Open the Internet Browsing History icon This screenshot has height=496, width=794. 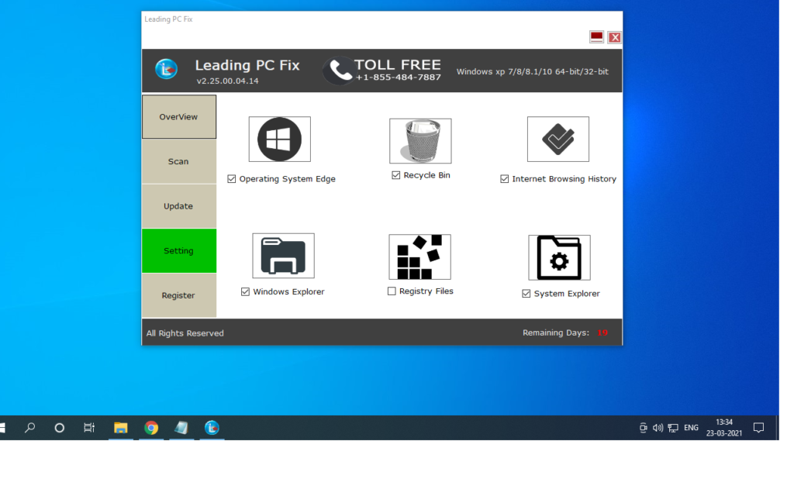[x=558, y=139]
